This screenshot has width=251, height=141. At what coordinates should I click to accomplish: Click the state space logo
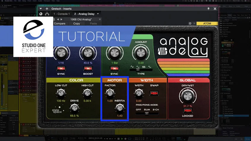point(58,110)
